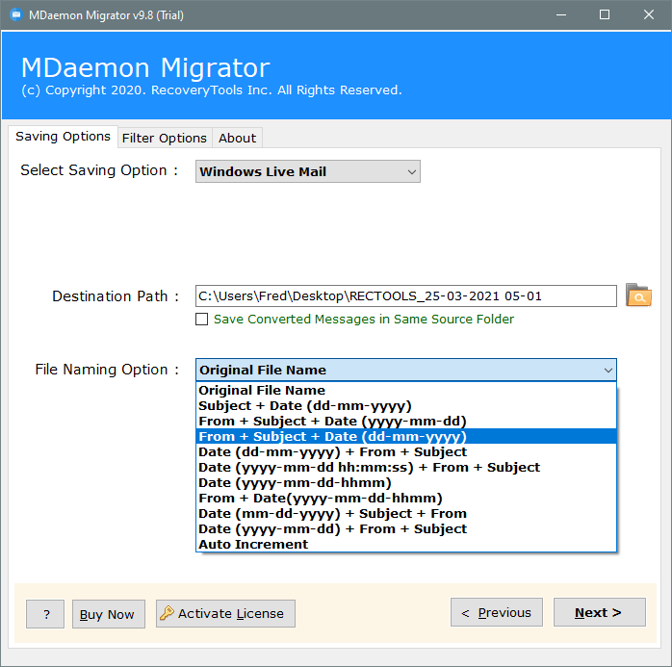Select the Saving Options tab
Image resolution: width=672 pixels, height=667 pixels.
pos(63,137)
